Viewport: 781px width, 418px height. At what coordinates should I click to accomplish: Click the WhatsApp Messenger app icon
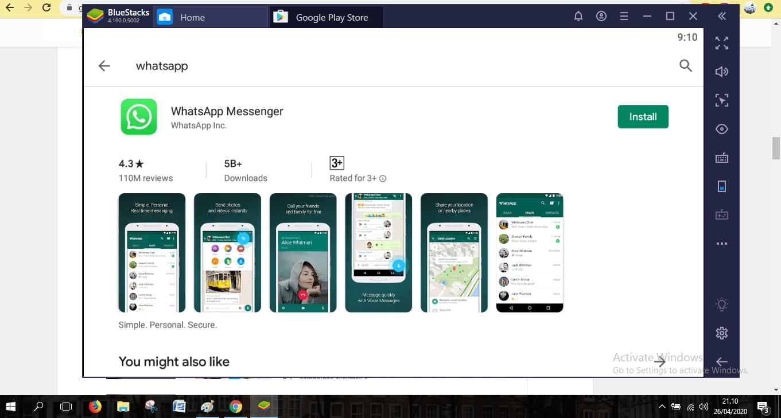(139, 117)
